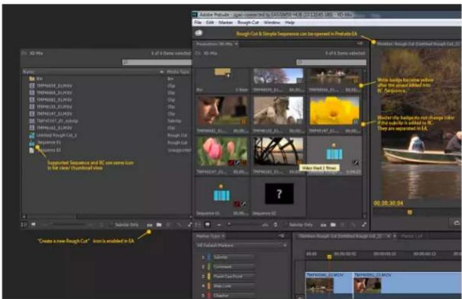
Task: Switch left panel to list view icon
Action: 24,225
